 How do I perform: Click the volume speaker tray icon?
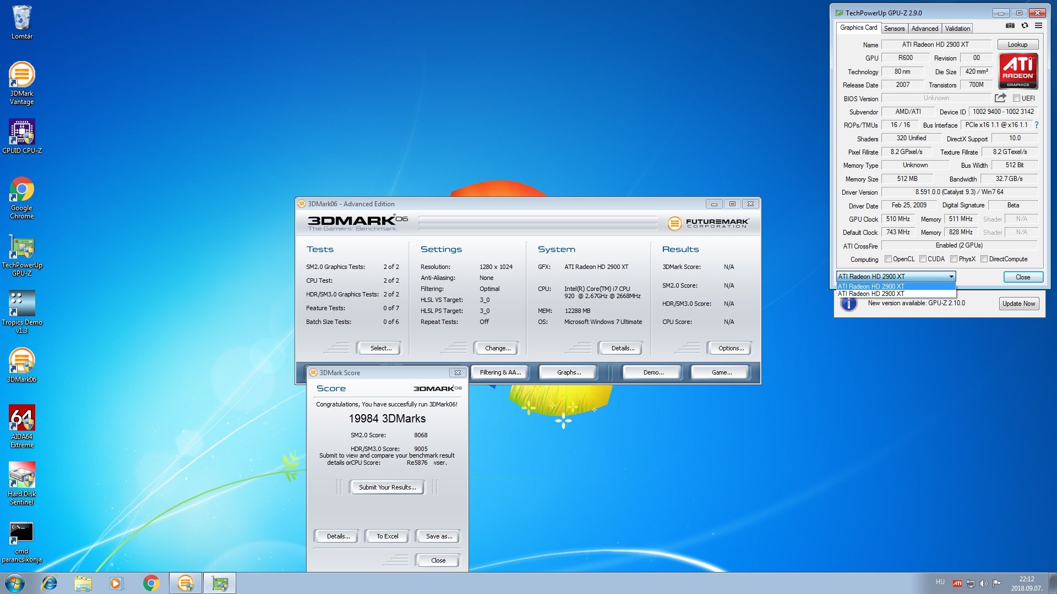pos(983,584)
